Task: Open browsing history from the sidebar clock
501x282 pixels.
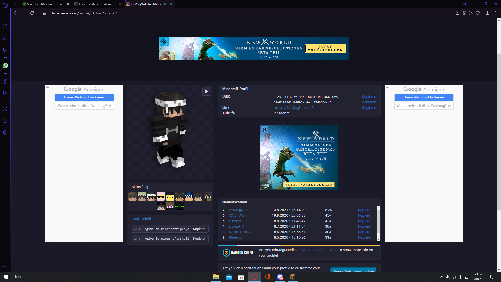Action: tap(5, 109)
